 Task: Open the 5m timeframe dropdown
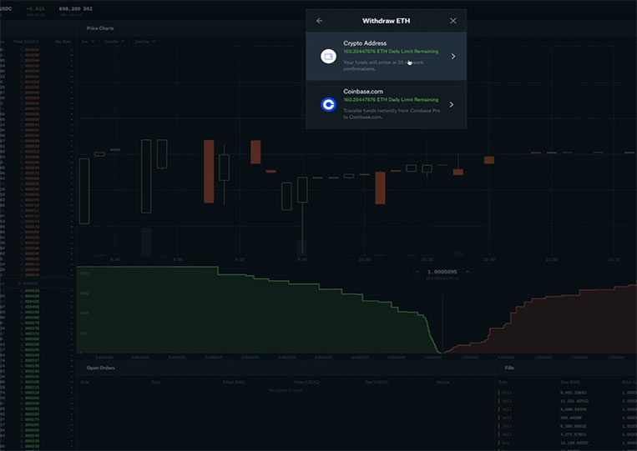click(88, 42)
